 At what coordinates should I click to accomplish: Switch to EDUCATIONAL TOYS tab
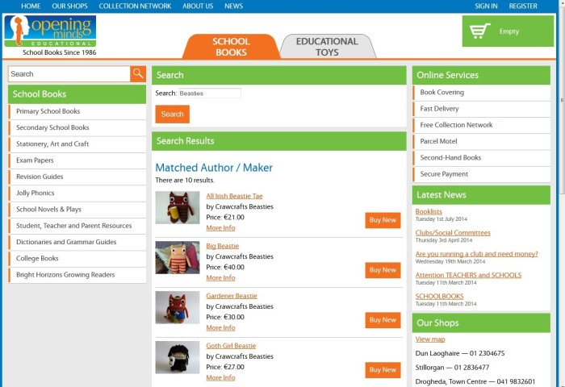click(327, 47)
